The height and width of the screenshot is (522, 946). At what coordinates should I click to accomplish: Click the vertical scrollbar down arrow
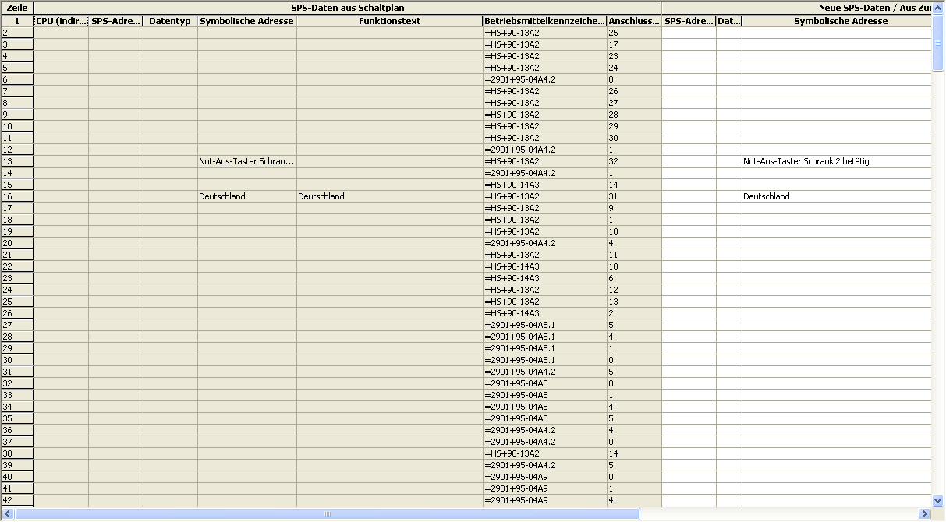coord(938,500)
